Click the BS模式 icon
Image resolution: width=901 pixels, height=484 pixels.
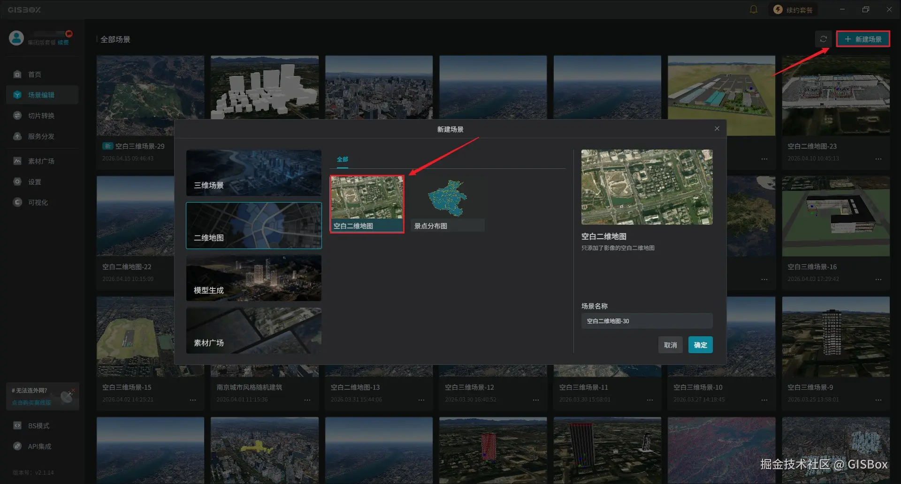[17, 425]
